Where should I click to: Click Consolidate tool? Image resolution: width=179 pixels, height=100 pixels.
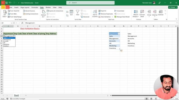pyautogui.click(x=119, y=11)
